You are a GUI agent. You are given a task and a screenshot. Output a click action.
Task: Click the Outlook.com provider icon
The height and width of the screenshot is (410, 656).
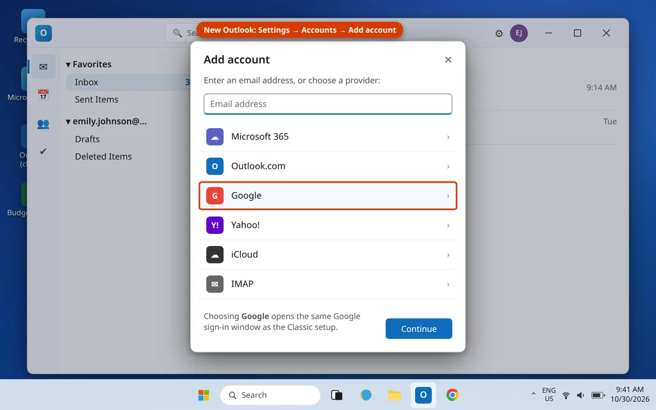pyautogui.click(x=215, y=166)
